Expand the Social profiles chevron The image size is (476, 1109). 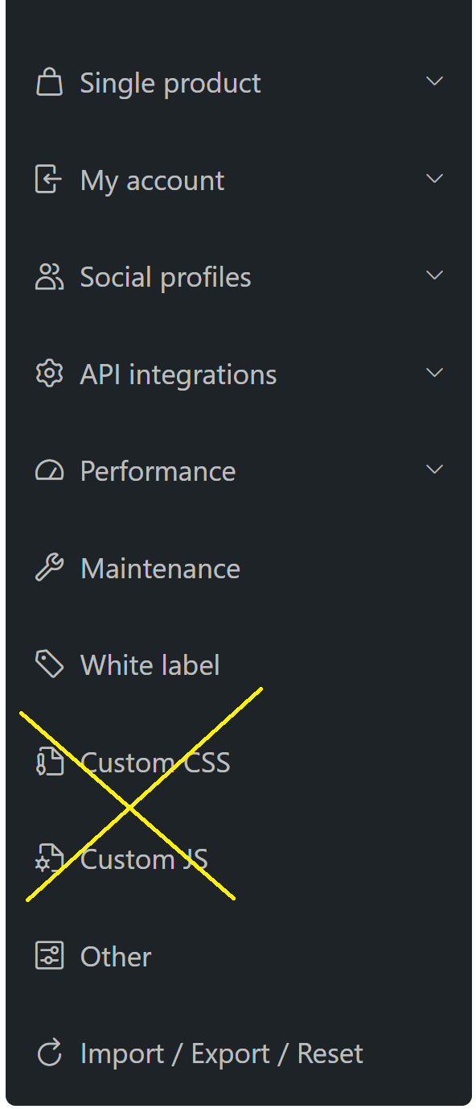click(x=435, y=275)
